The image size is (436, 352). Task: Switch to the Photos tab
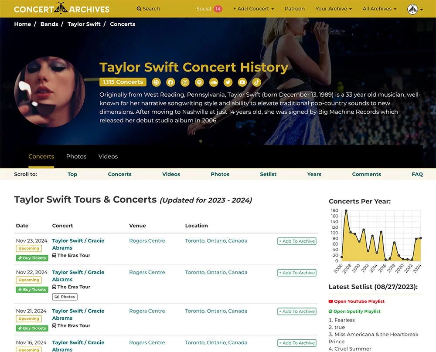[x=76, y=156]
